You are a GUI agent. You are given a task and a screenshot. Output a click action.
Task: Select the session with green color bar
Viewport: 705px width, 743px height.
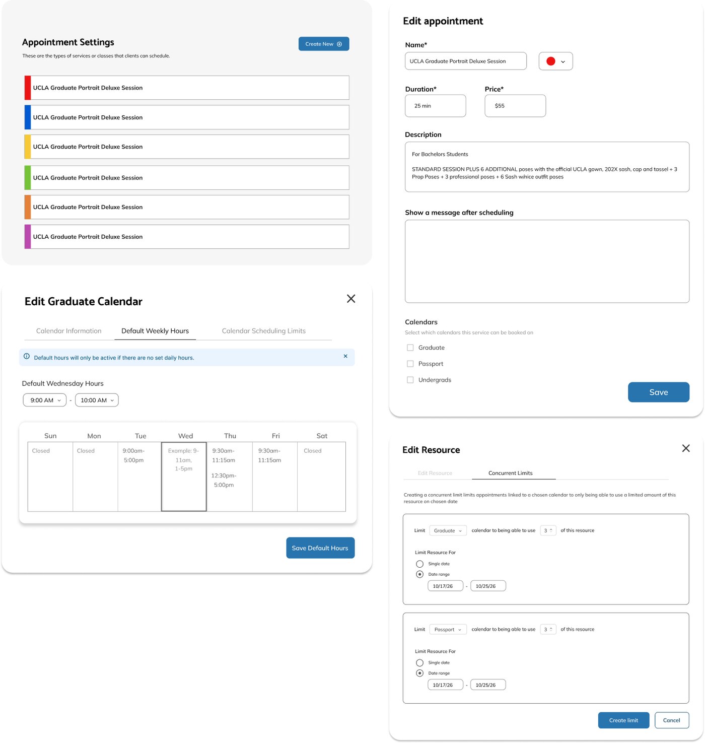point(187,178)
